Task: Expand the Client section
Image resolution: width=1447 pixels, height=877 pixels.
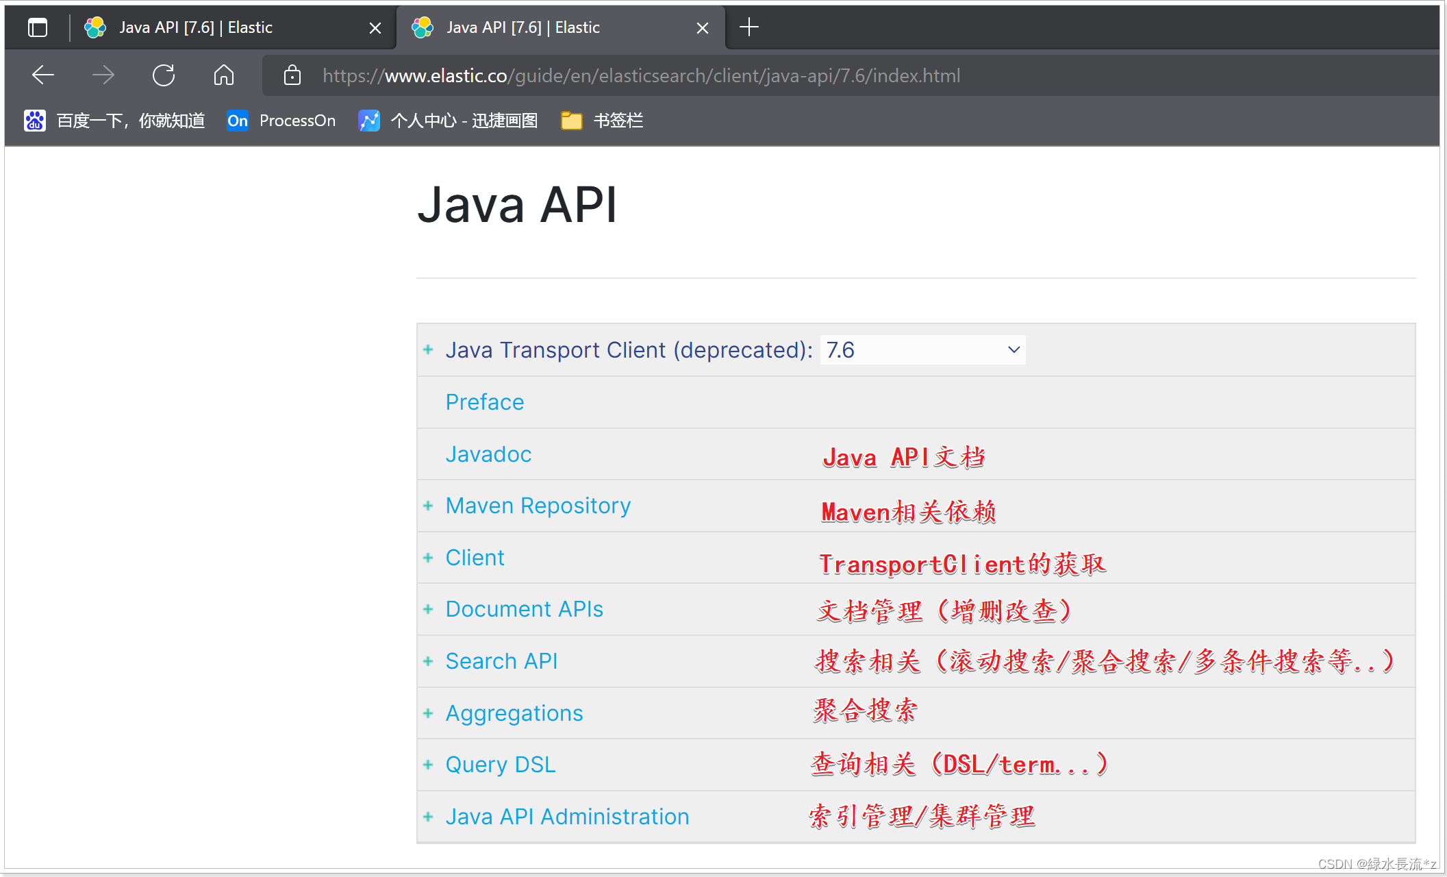Action: (429, 558)
